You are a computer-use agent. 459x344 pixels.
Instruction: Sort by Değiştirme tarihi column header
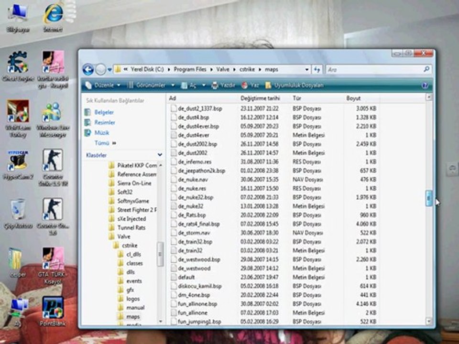click(x=264, y=98)
